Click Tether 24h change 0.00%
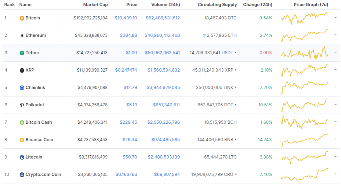 [266, 53]
